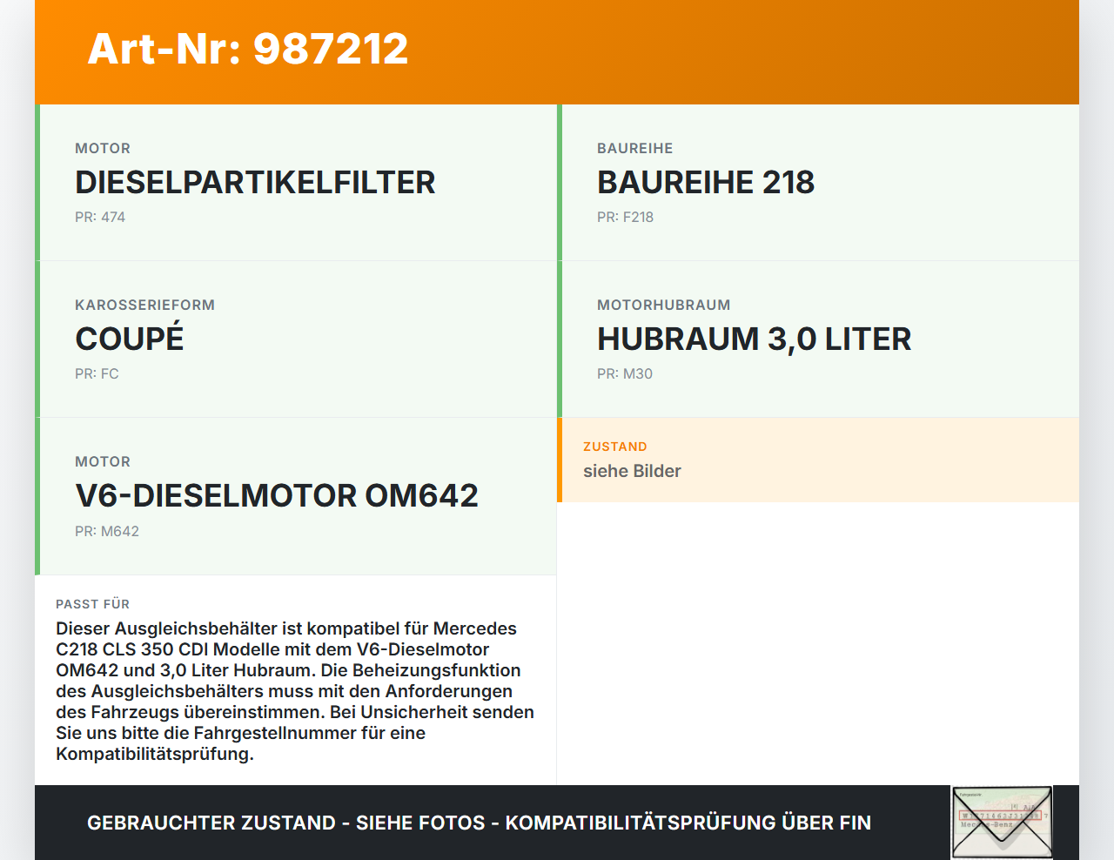Click the siehe Bilder link

click(x=632, y=471)
